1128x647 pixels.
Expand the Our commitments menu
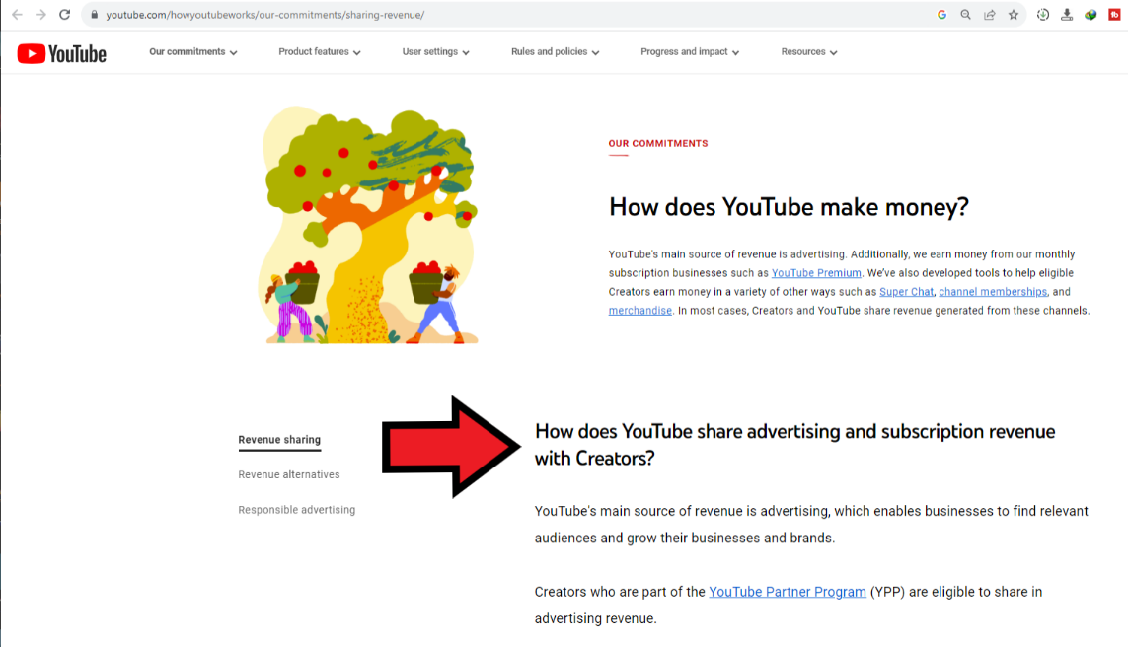pyautogui.click(x=192, y=51)
